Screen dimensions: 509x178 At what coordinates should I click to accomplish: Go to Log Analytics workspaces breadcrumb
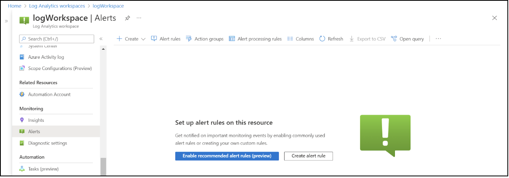click(57, 6)
